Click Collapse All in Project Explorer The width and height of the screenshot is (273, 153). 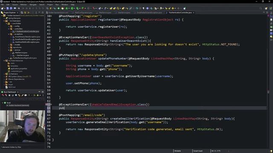click(22, 13)
